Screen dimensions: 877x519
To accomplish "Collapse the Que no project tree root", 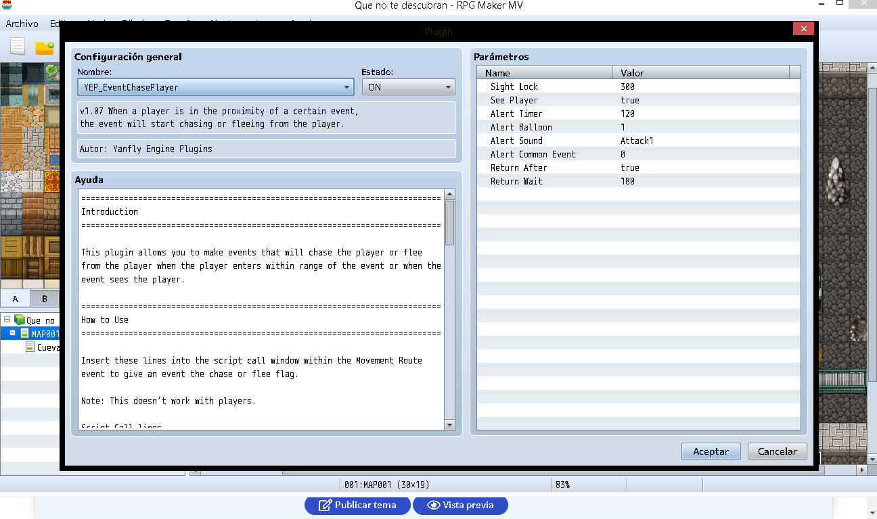I will click(7, 320).
